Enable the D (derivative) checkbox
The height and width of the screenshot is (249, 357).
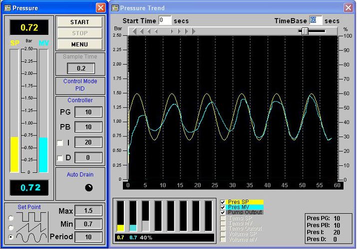pos(60,158)
